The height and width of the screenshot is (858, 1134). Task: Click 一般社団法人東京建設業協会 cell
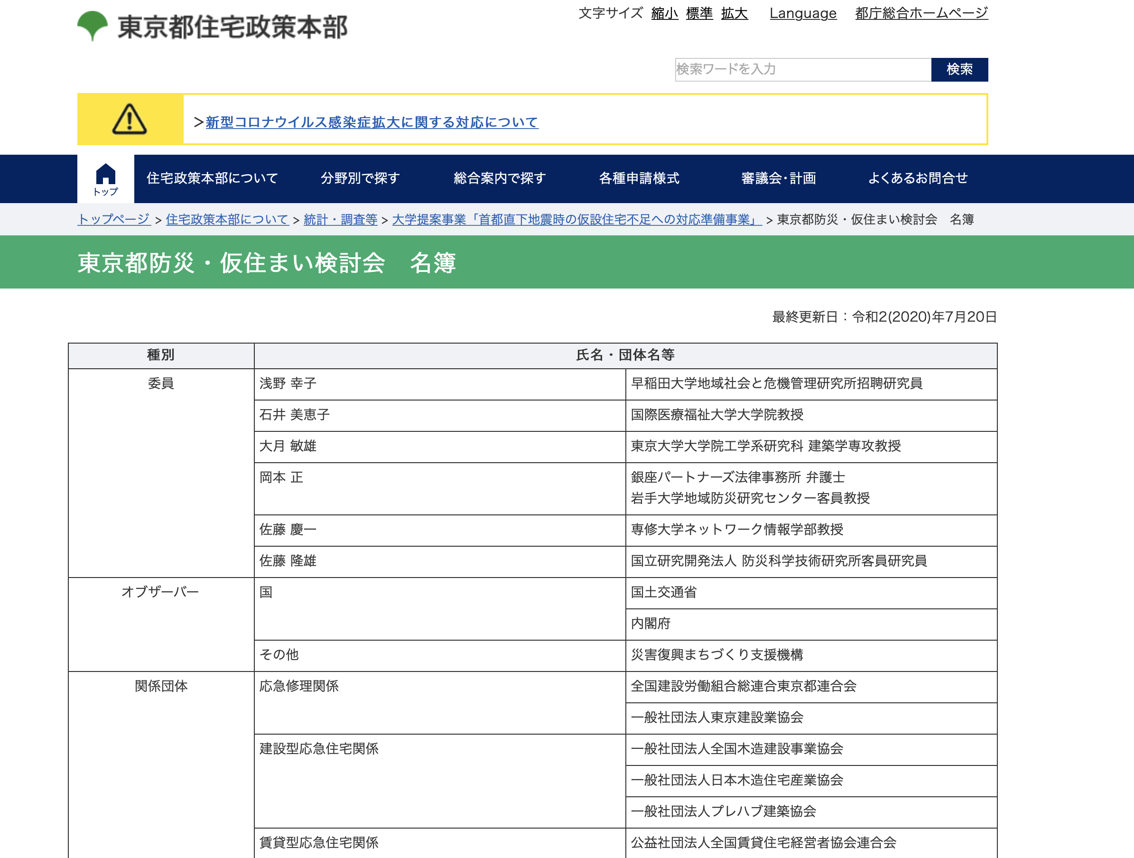(811, 718)
